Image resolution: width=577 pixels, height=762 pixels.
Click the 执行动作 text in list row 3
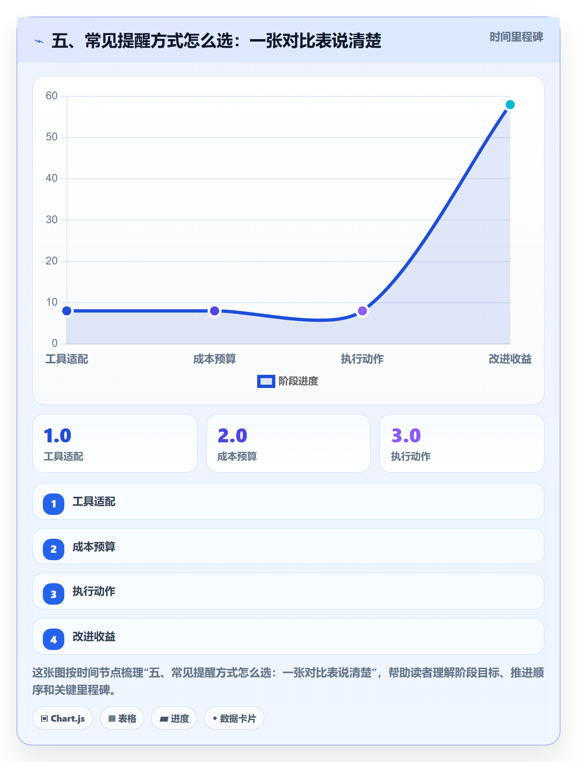[x=94, y=591]
